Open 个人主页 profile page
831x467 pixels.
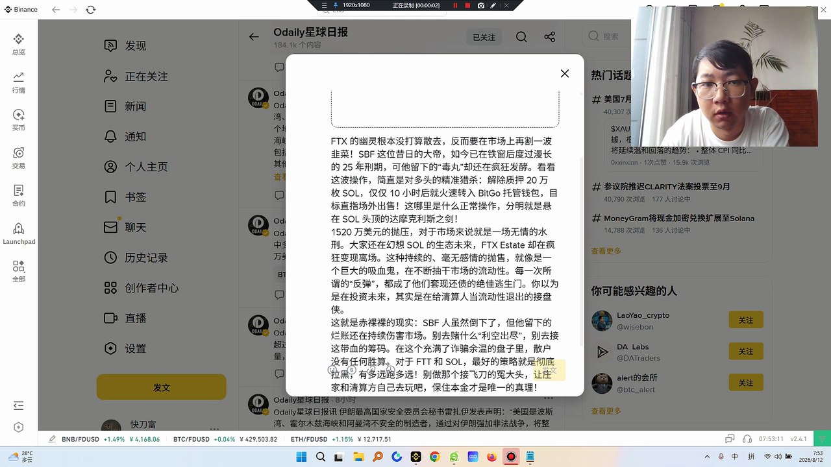(x=136, y=167)
